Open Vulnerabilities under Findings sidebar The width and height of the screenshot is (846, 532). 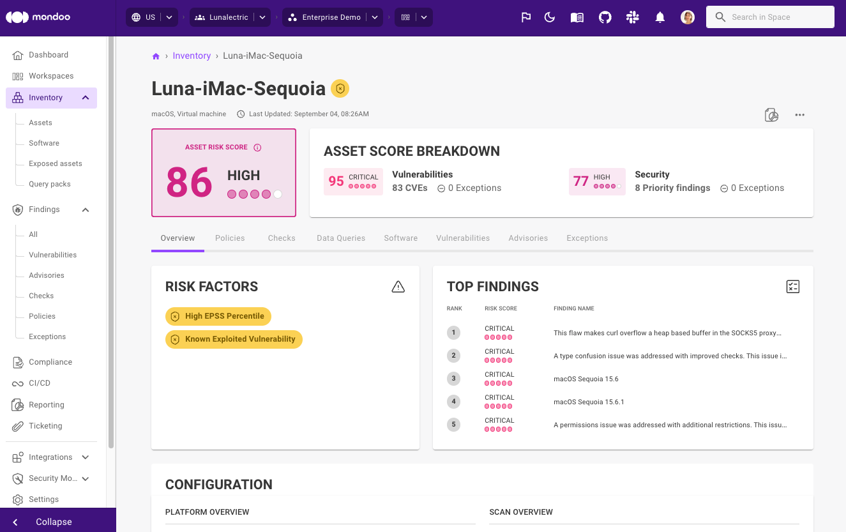(52, 255)
